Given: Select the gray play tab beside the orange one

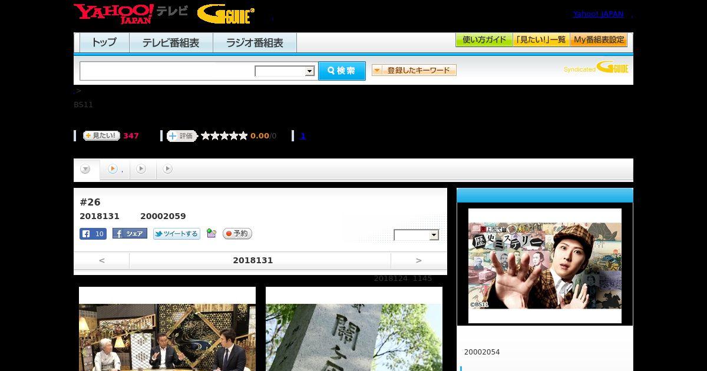Looking at the screenshot, I should [x=141, y=169].
